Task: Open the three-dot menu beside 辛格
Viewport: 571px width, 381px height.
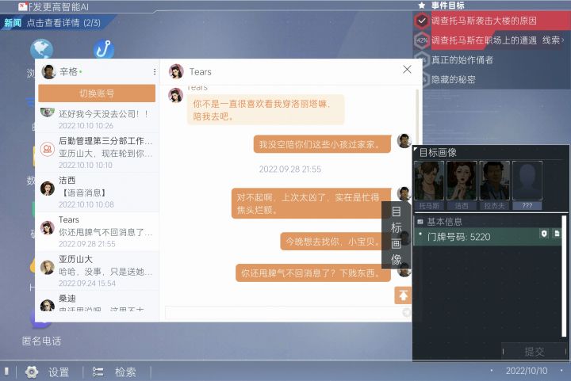Action: coord(155,71)
